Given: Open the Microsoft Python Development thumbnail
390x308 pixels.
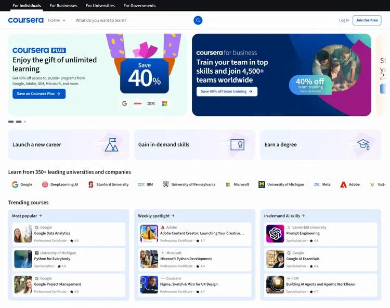Looking at the screenshot, I should 149,259.
